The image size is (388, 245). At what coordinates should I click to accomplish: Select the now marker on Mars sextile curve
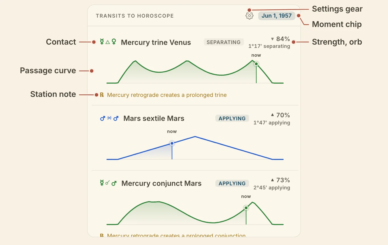point(172,143)
